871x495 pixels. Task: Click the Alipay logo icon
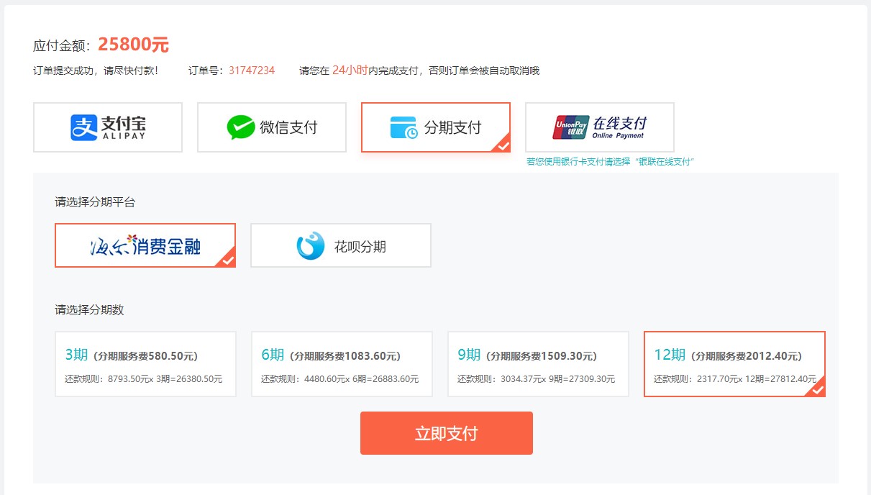pyautogui.click(x=83, y=127)
